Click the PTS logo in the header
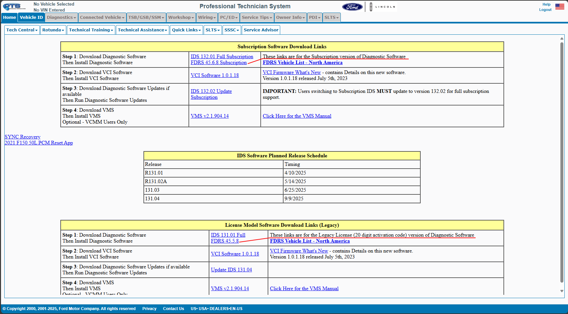This screenshot has height=314, width=568. pos(14,7)
